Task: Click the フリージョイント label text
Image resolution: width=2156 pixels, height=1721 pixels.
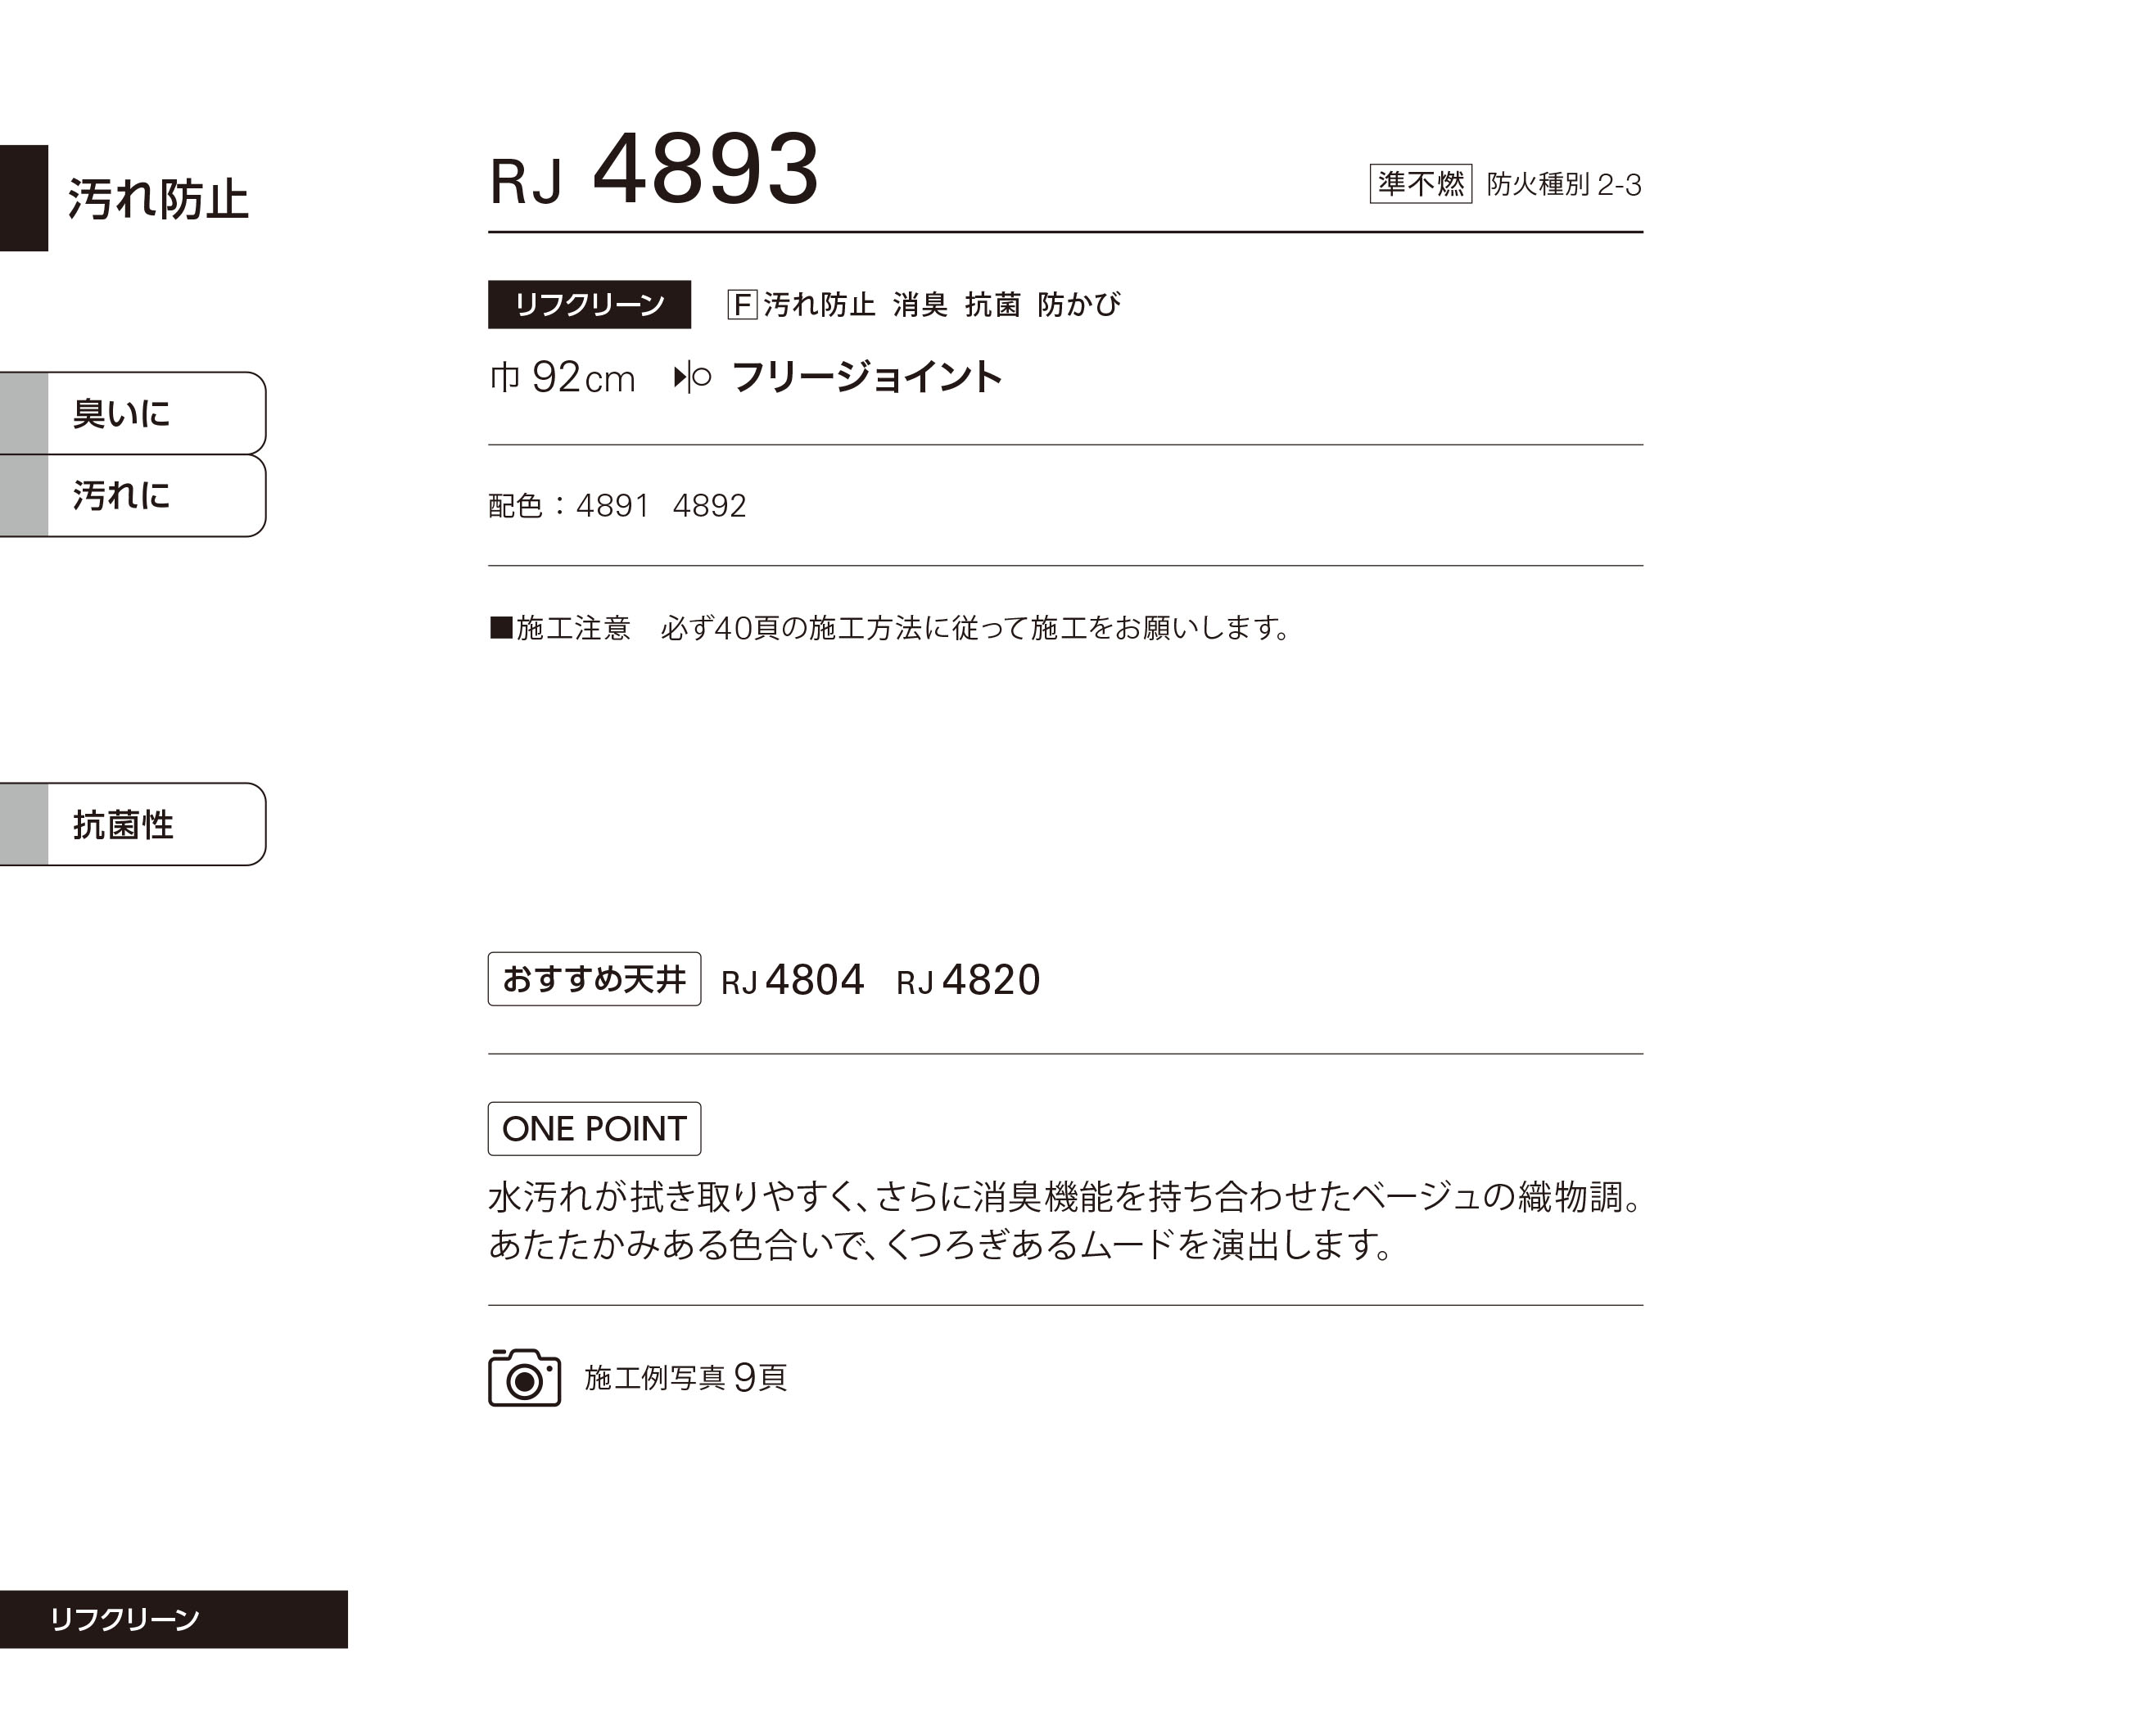Action: click(x=866, y=377)
